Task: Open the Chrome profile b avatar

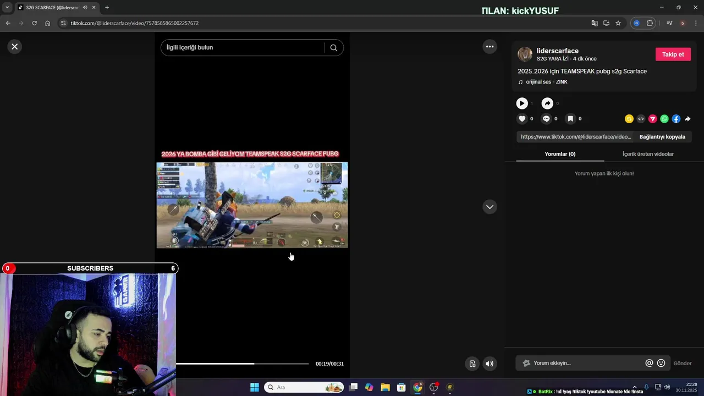Action: tap(683, 23)
